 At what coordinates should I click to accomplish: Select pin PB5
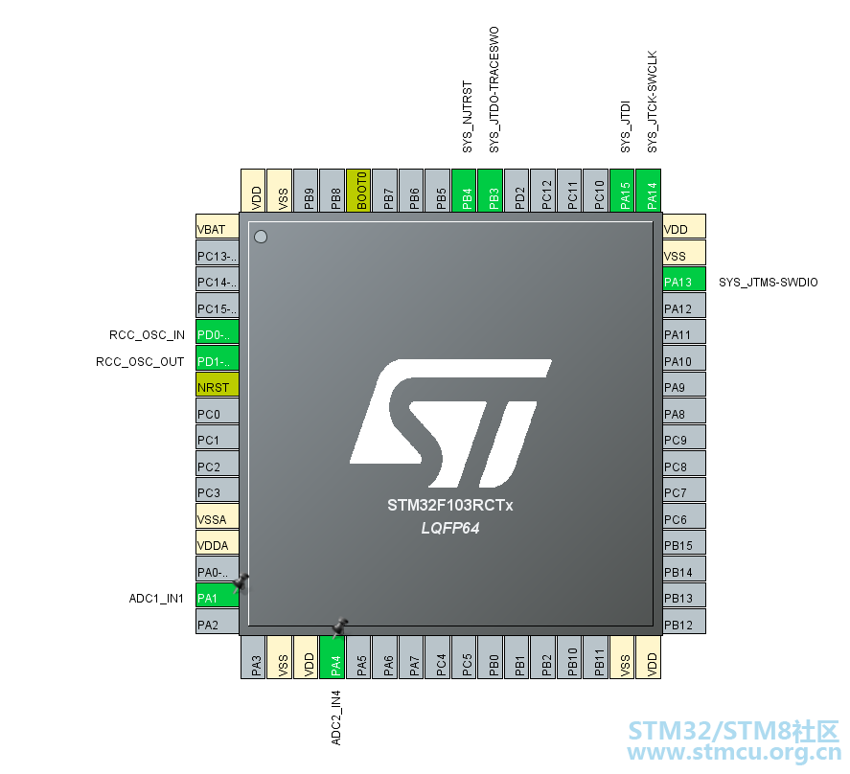(438, 191)
